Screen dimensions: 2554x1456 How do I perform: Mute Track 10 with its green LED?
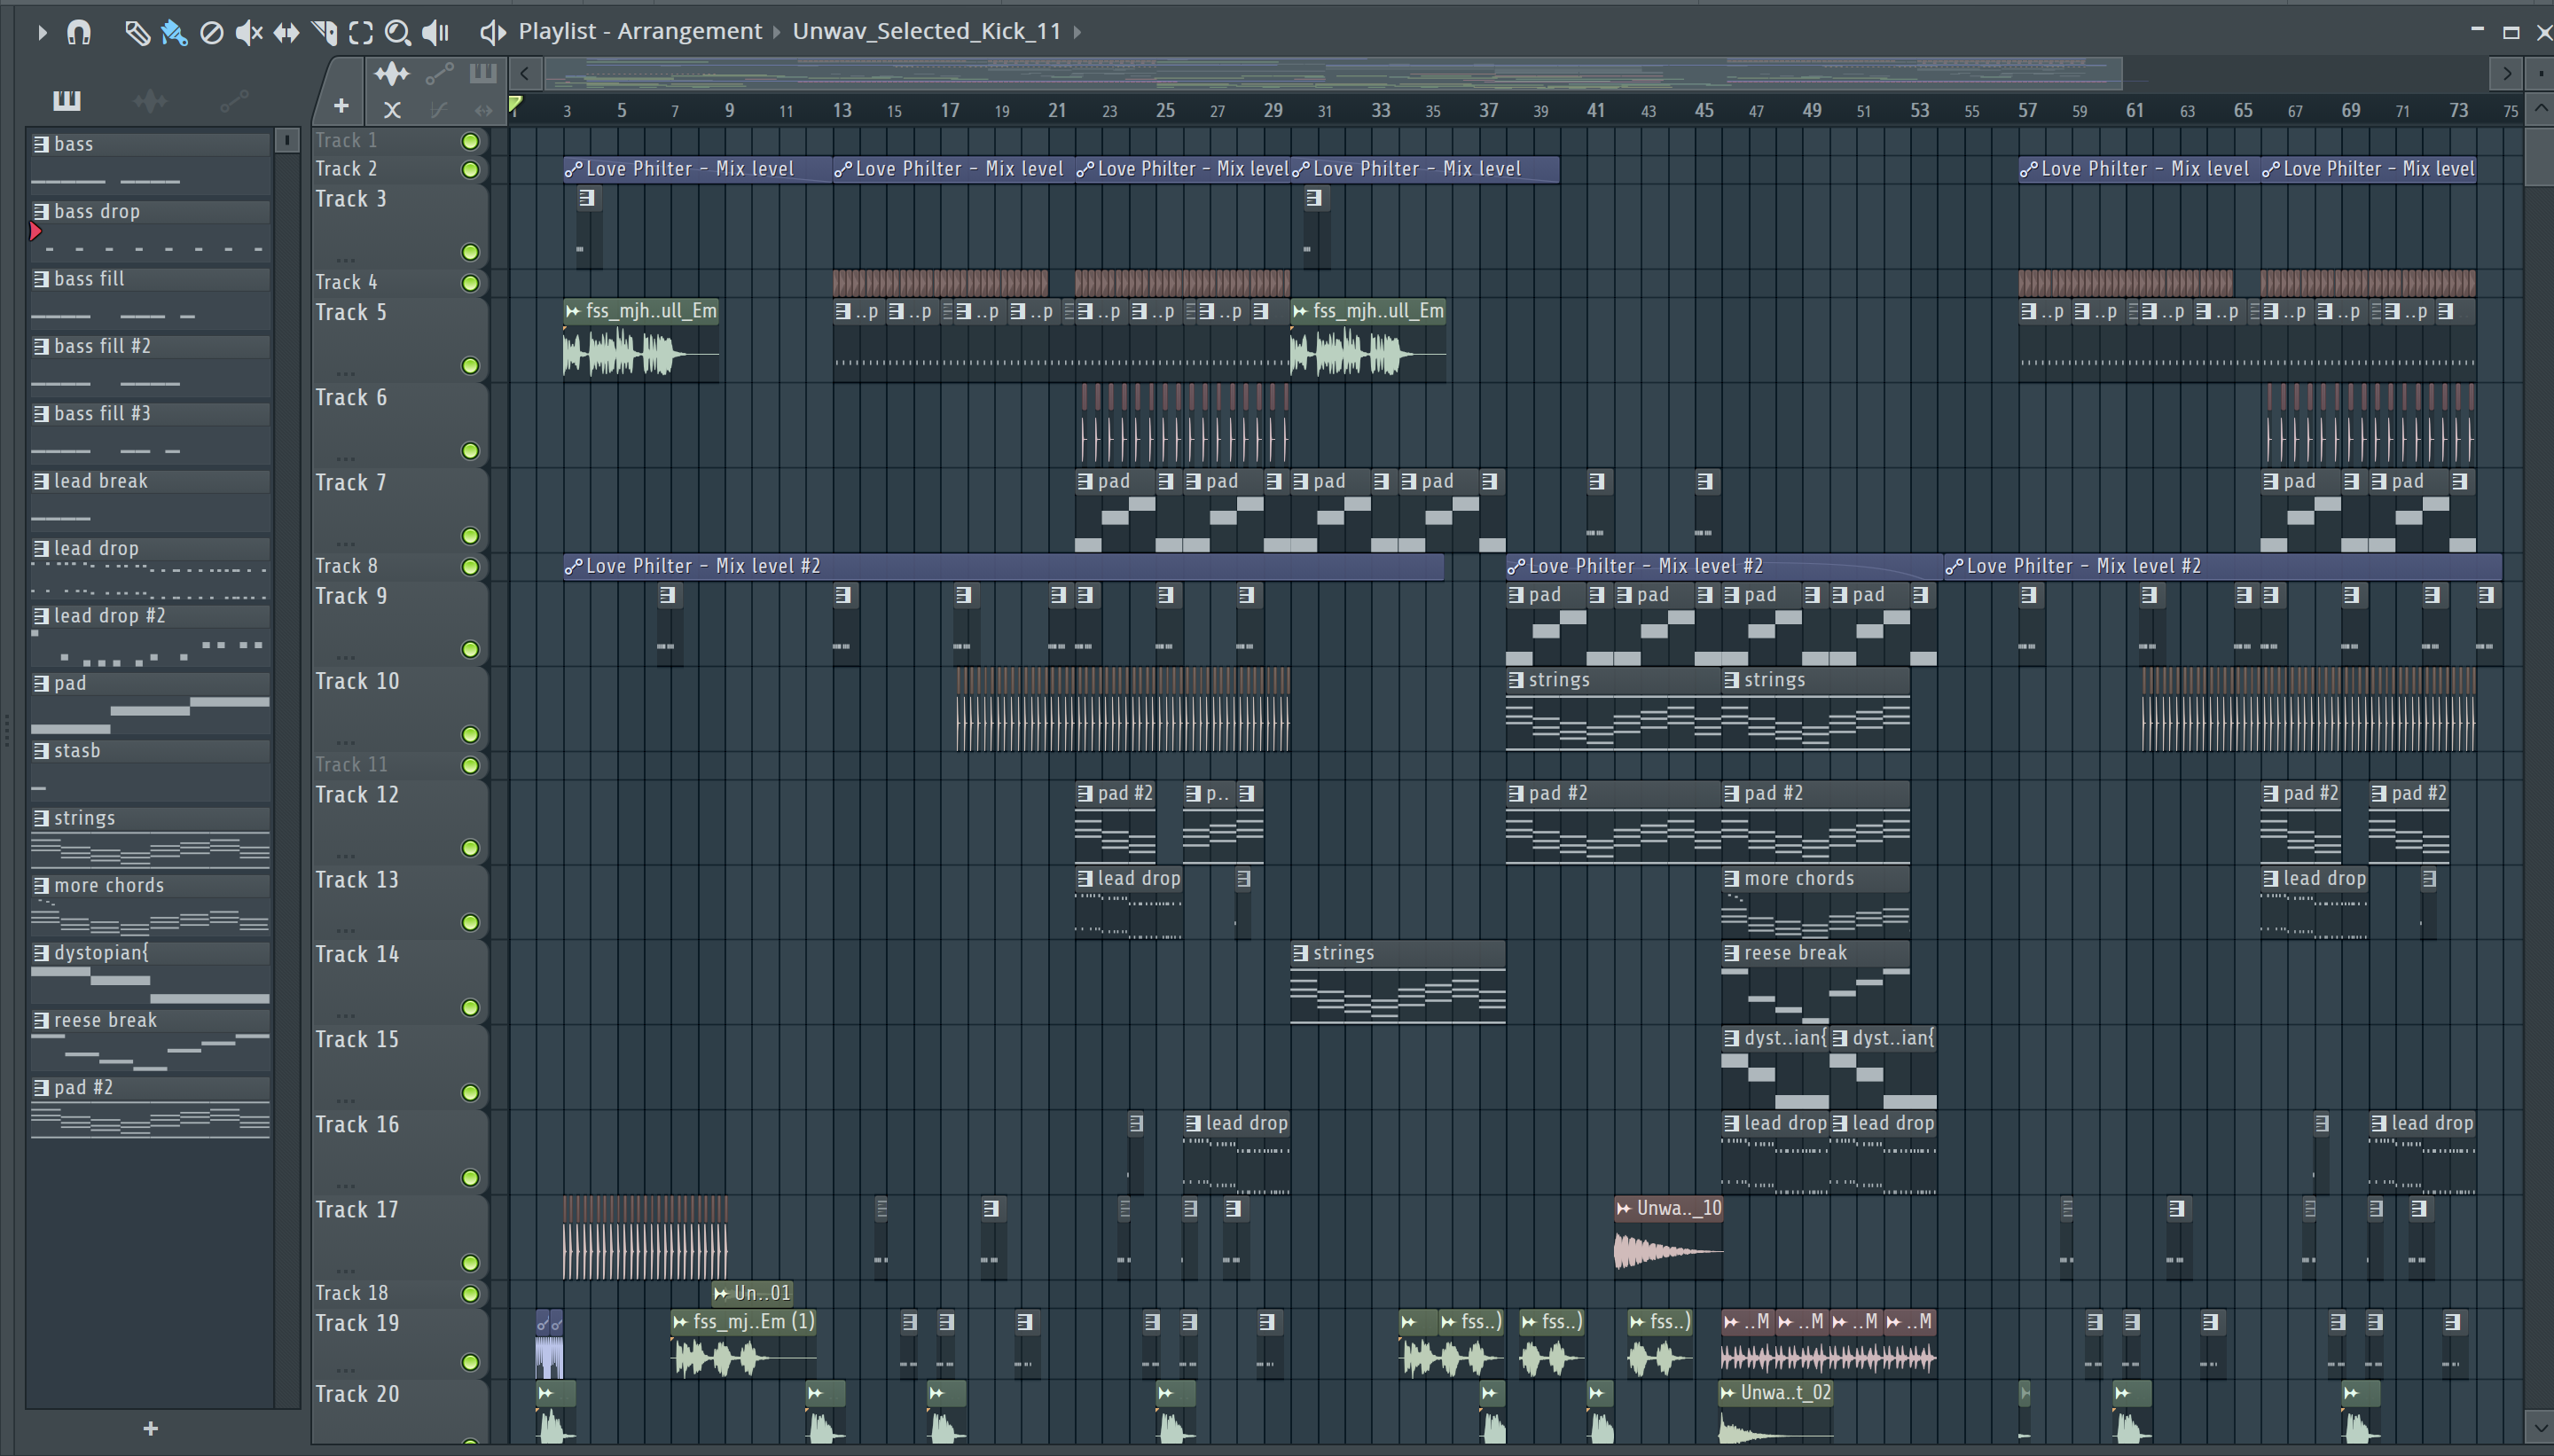coord(470,735)
